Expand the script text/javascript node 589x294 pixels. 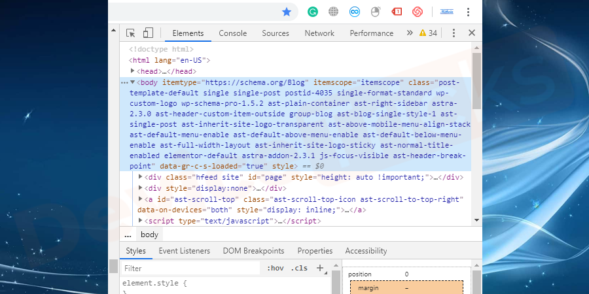(x=141, y=221)
